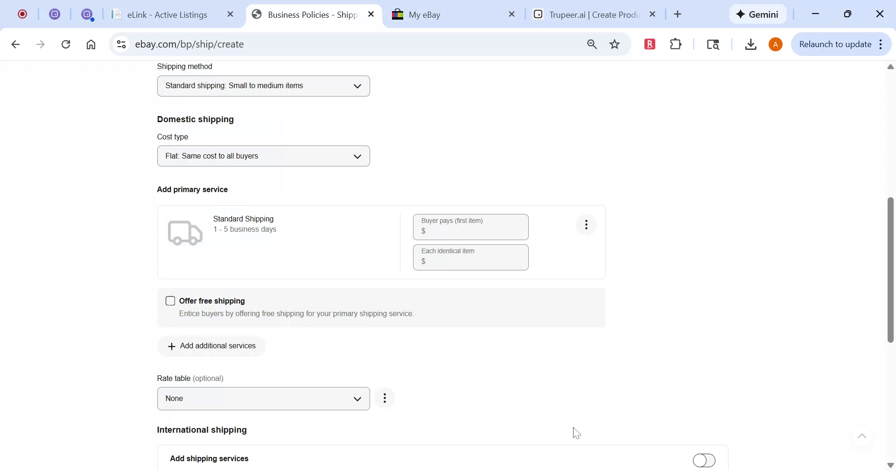
Task: Open the profile avatar A
Action: [776, 44]
